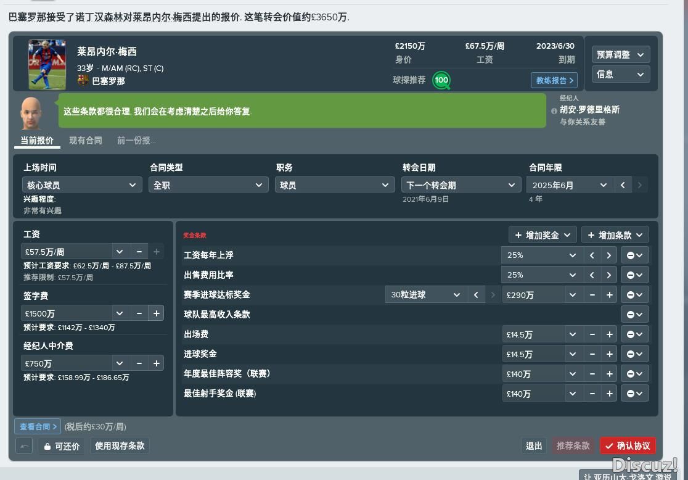Open the 教练报告 coach report
The width and height of the screenshot is (688, 480).
pos(554,80)
